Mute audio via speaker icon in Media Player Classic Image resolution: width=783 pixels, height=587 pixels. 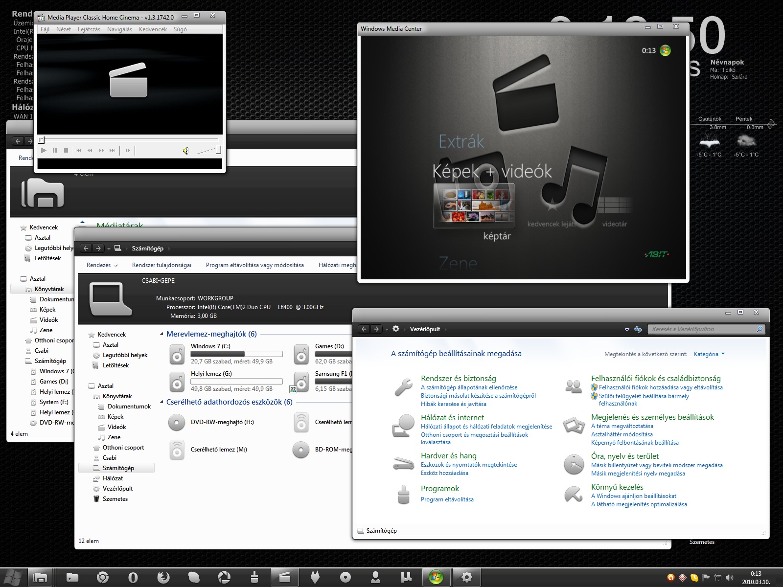(x=185, y=151)
